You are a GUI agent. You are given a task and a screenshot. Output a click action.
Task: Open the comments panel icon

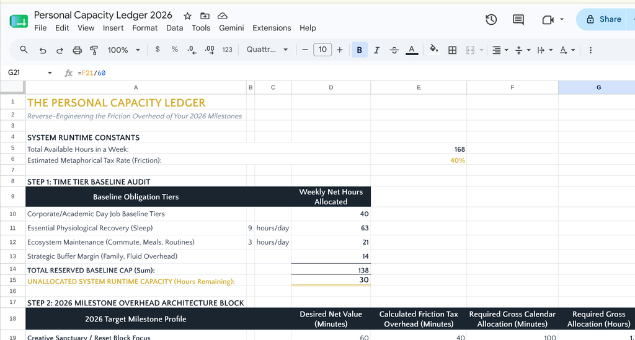[x=518, y=19]
